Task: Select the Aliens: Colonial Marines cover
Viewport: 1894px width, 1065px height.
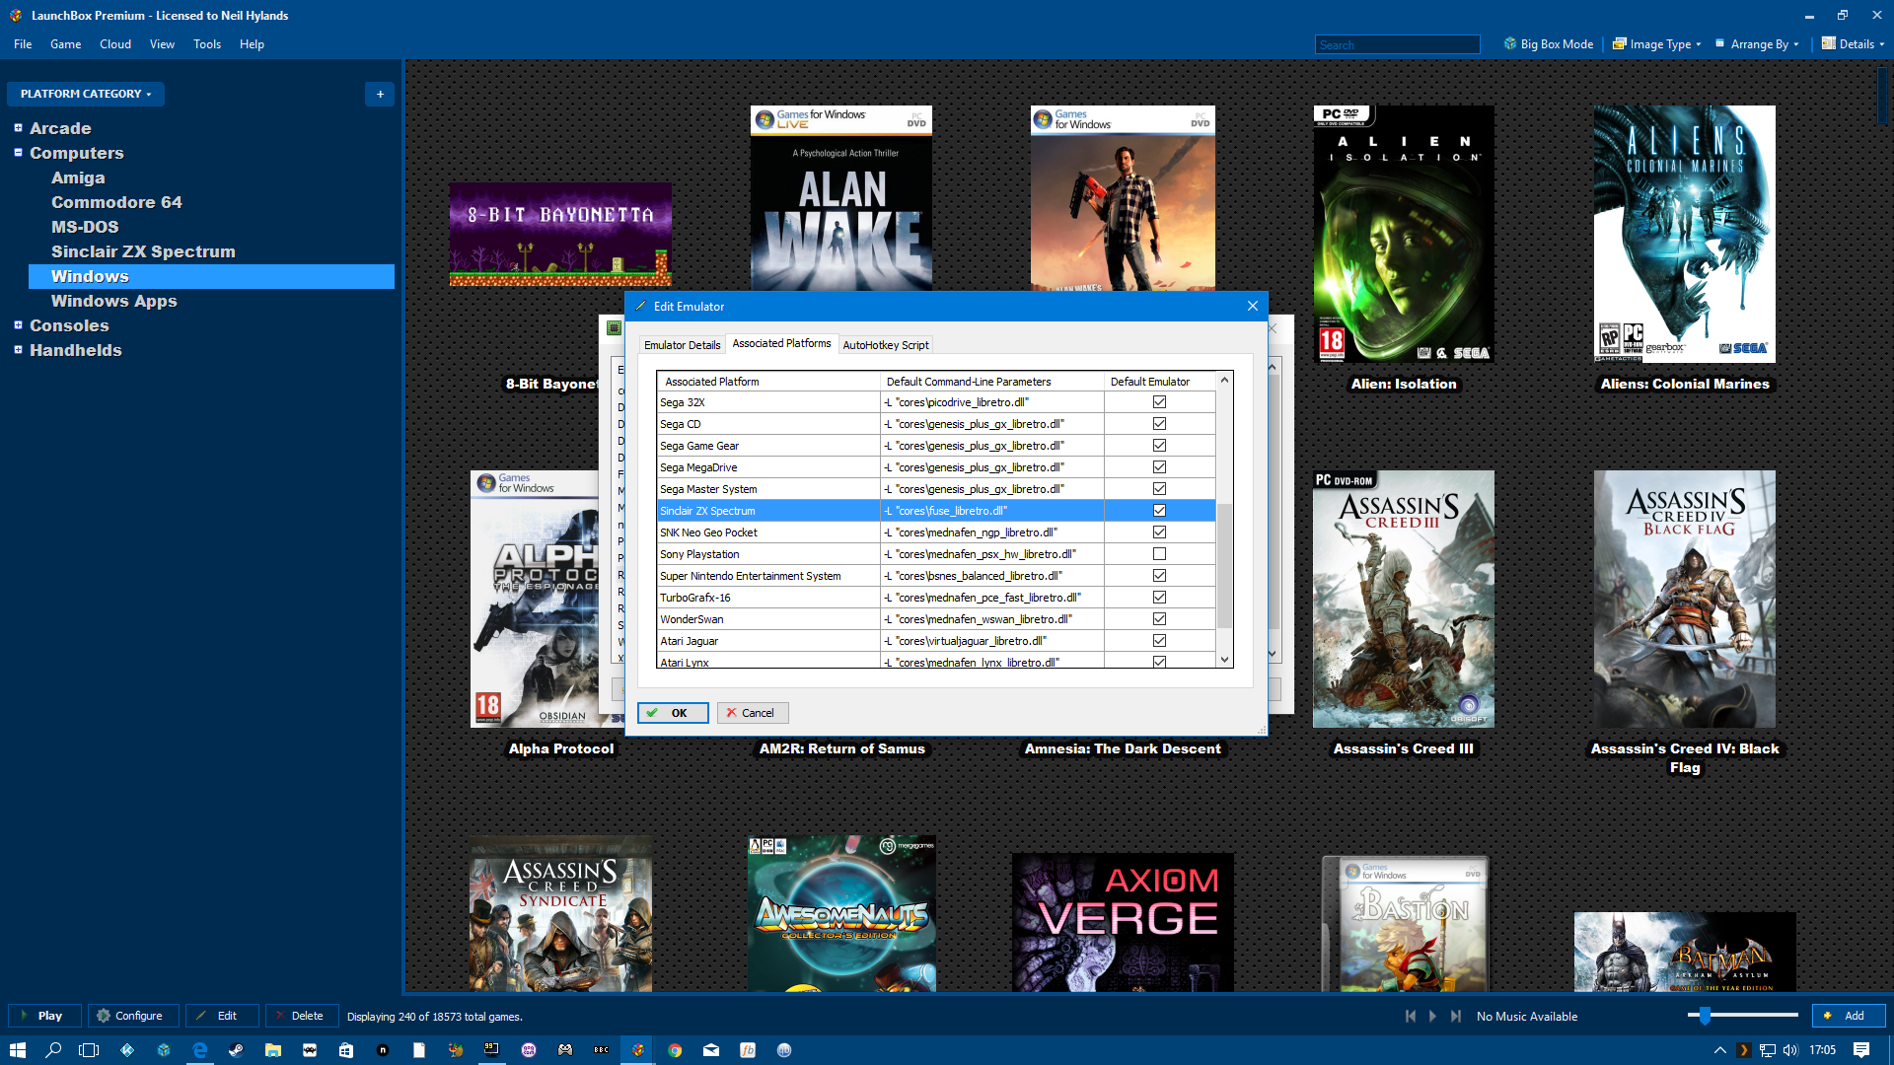Action: point(1685,235)
